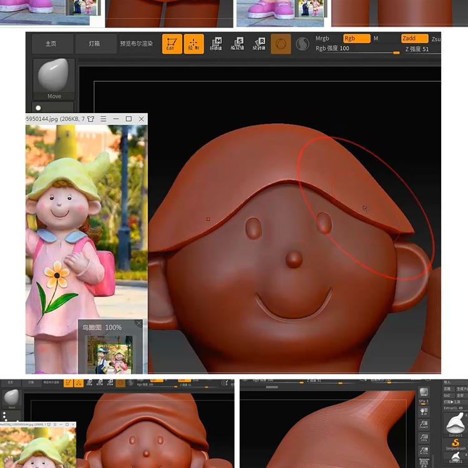Screen dimensions: 468x468
Task: Click 预览布尔渲染 in bottom-left ZBrush window
Action: point(51,383)
